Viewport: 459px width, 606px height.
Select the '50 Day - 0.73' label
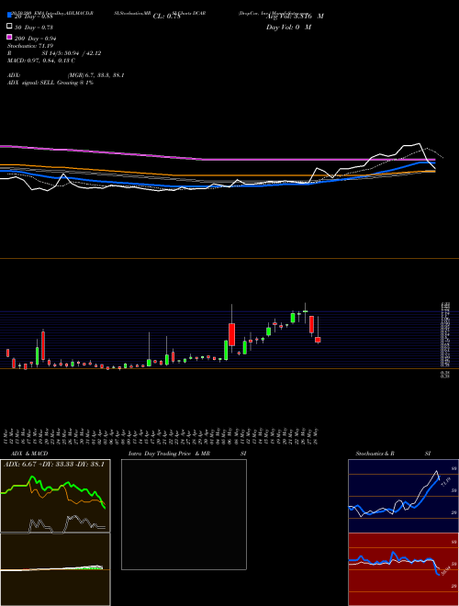34,28
